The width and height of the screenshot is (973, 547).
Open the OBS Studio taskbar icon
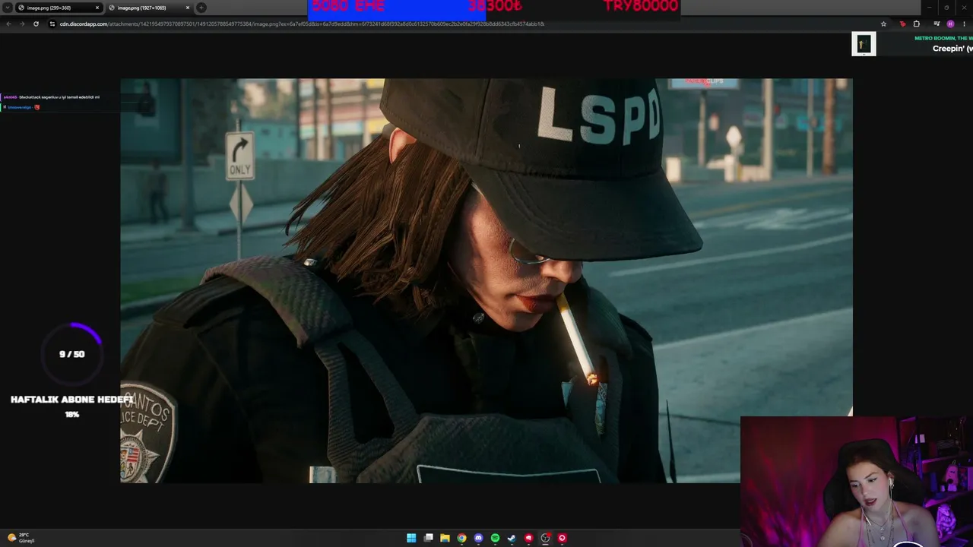(545, 538)
